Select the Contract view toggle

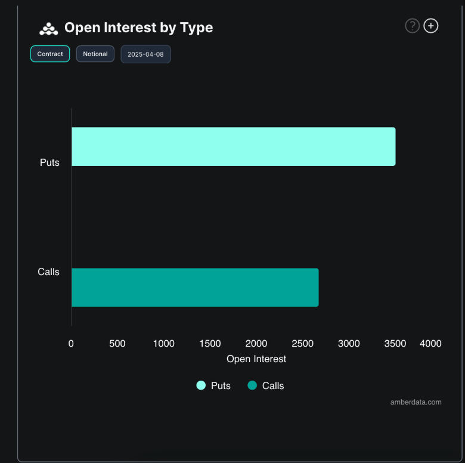[x=50, y=54]
